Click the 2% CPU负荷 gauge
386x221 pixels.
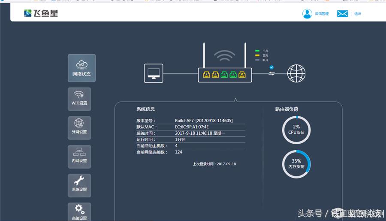pyautogui.click(x=296, y=130)
